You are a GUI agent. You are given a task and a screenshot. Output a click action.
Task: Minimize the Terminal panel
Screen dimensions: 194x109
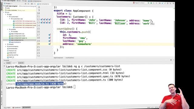(x=173, y=60)
